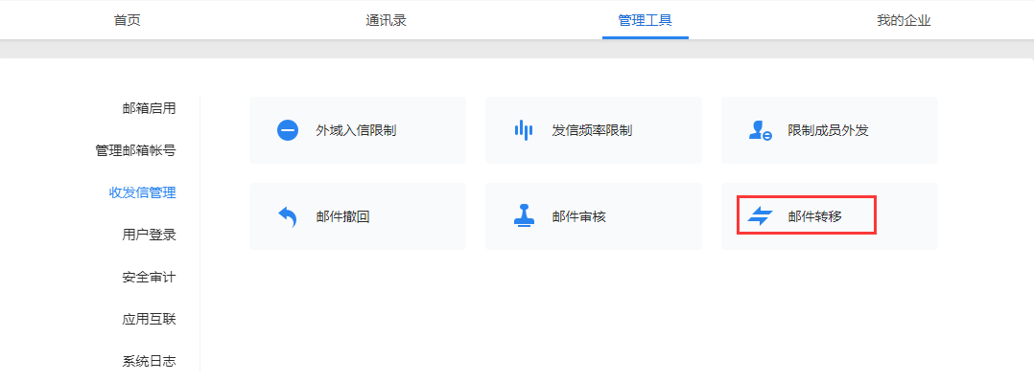The width and height of the screenshot is (1034, 382).
Task: Open 邮箱启用 in the sidebar
Action: coord(149,109)
